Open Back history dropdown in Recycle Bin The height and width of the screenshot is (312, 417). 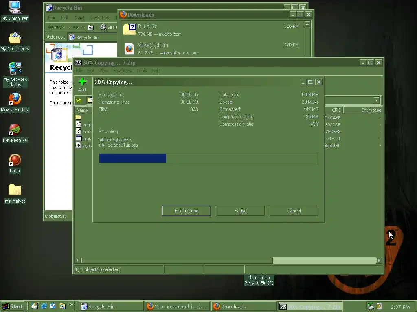click(69, 27)
